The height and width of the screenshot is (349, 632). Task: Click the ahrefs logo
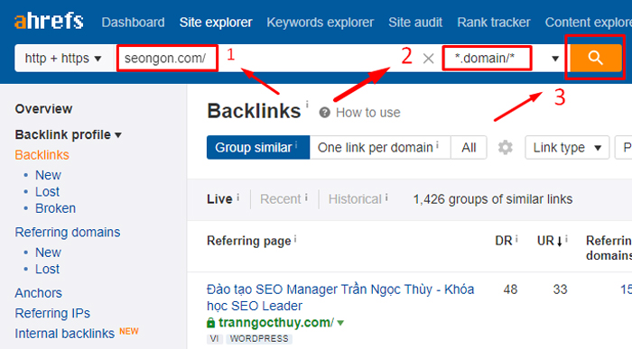[x=49, y=22]
